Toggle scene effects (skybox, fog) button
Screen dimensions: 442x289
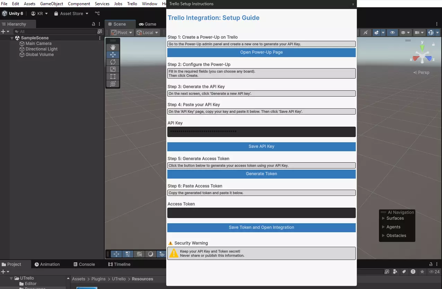[x=377, y=33]
